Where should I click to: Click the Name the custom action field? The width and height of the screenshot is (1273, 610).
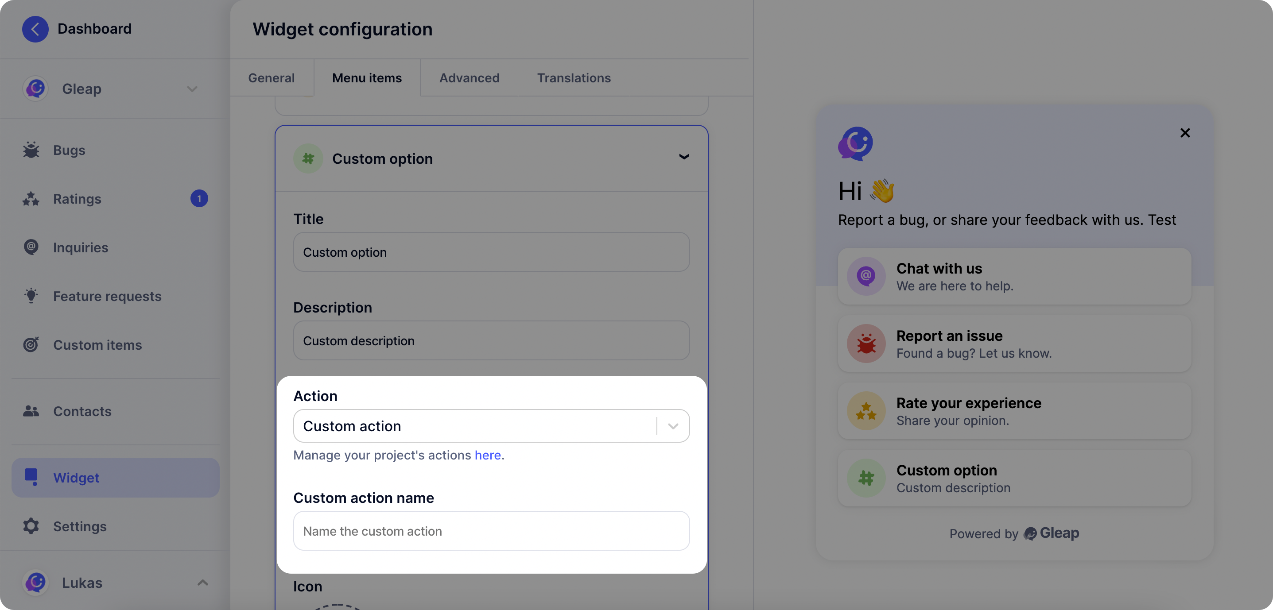491,531
